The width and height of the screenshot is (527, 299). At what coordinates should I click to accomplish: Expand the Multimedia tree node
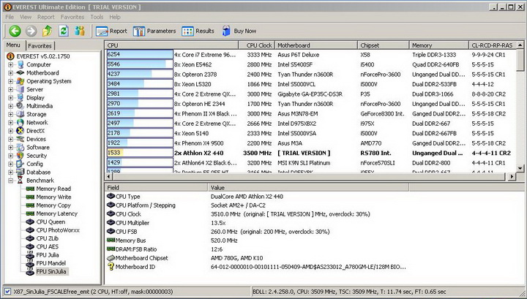(10, 106)
